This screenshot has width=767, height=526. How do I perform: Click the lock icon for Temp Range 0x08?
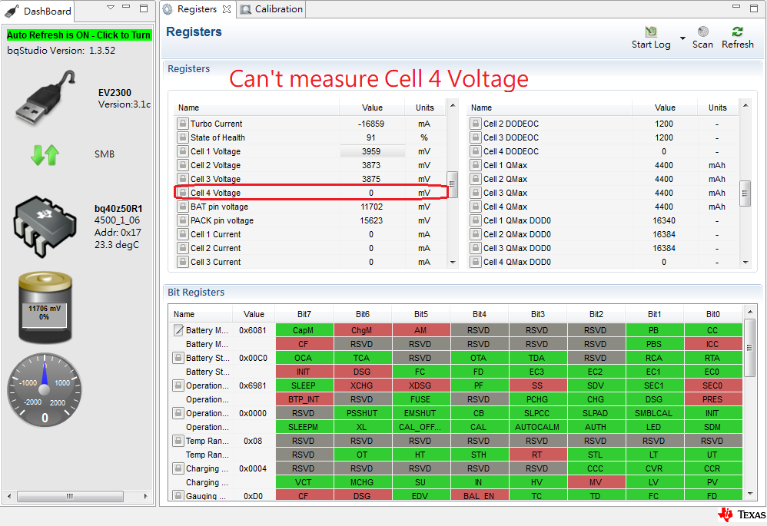pos(178,441)
